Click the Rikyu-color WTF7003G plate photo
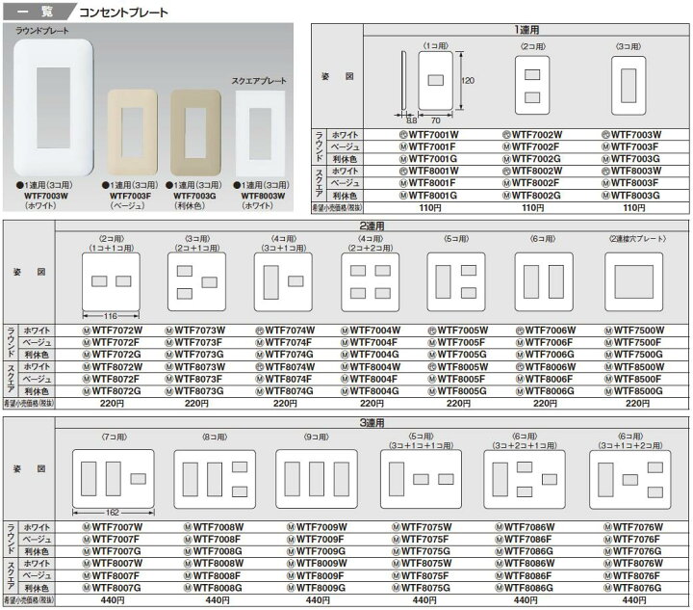 coord(195,133)
